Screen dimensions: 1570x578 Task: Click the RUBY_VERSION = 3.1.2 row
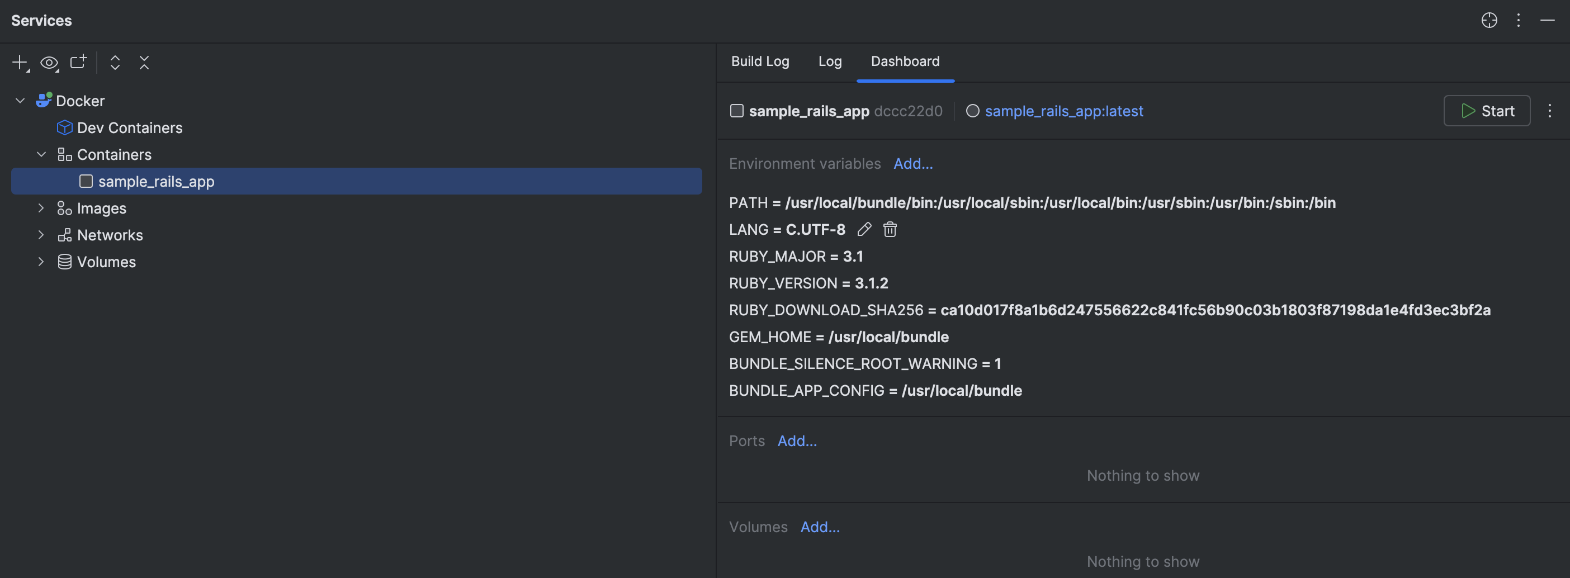808,283
